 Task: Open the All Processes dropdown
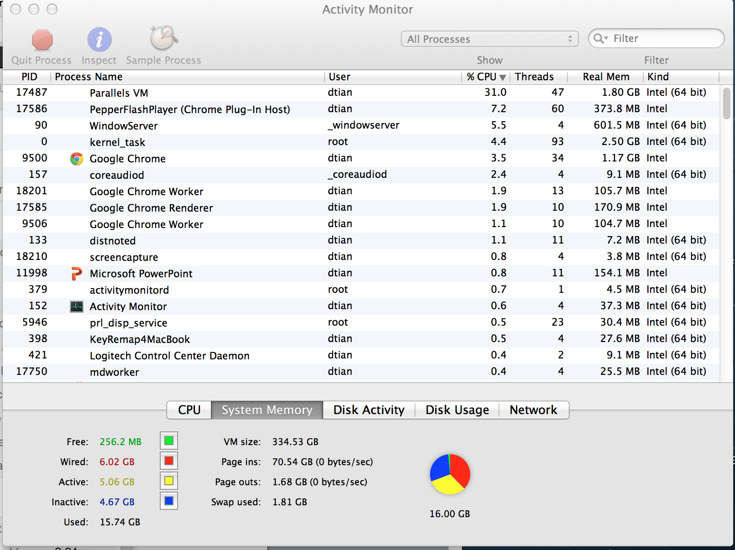pos(489,39)
